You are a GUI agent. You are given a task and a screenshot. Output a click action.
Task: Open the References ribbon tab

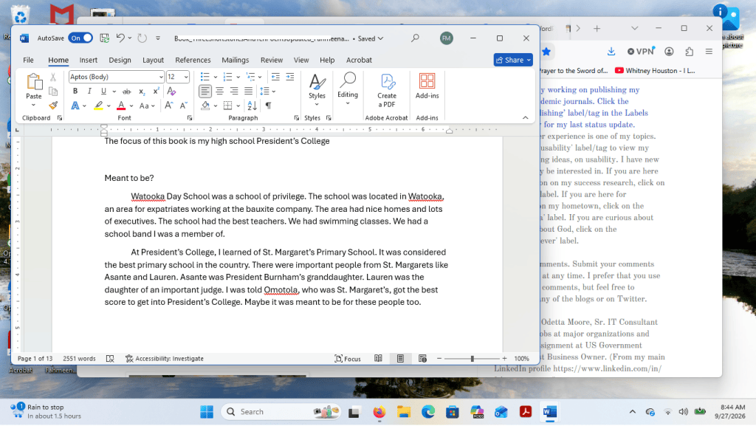tap(193, 61)
